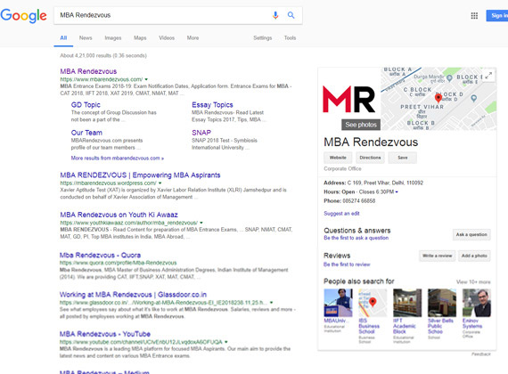Open the Silver Bells Public School thumbnail
The image size is (508, 374).
click(x=442, y=303)
